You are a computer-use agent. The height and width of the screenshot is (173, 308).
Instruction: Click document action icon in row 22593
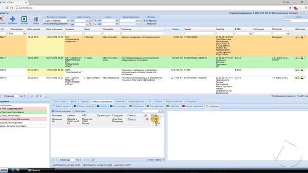[296, 70]
